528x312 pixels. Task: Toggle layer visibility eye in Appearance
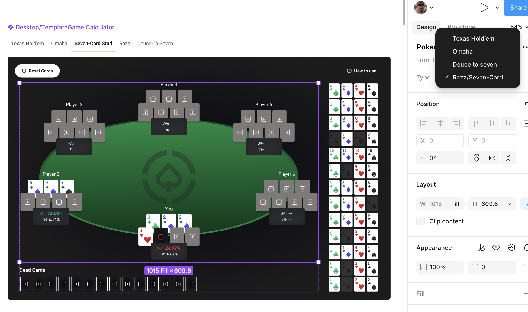(x=496, y=247)
